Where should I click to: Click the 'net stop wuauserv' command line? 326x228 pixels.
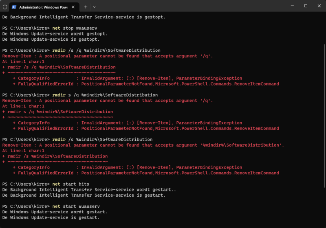78,28
